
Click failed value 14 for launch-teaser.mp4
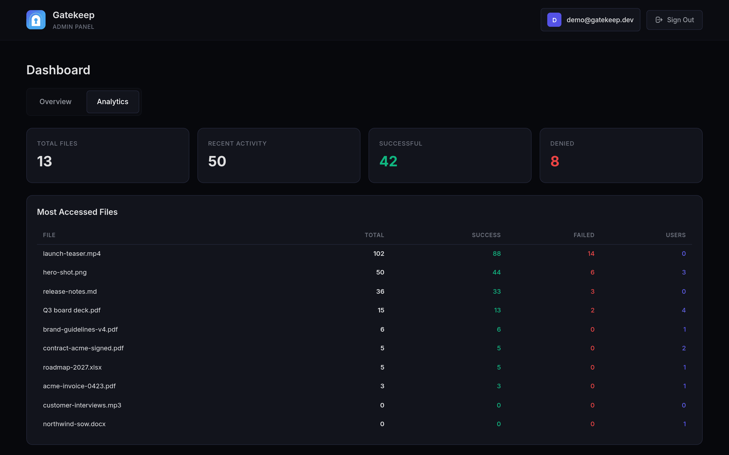click(591, 254)
